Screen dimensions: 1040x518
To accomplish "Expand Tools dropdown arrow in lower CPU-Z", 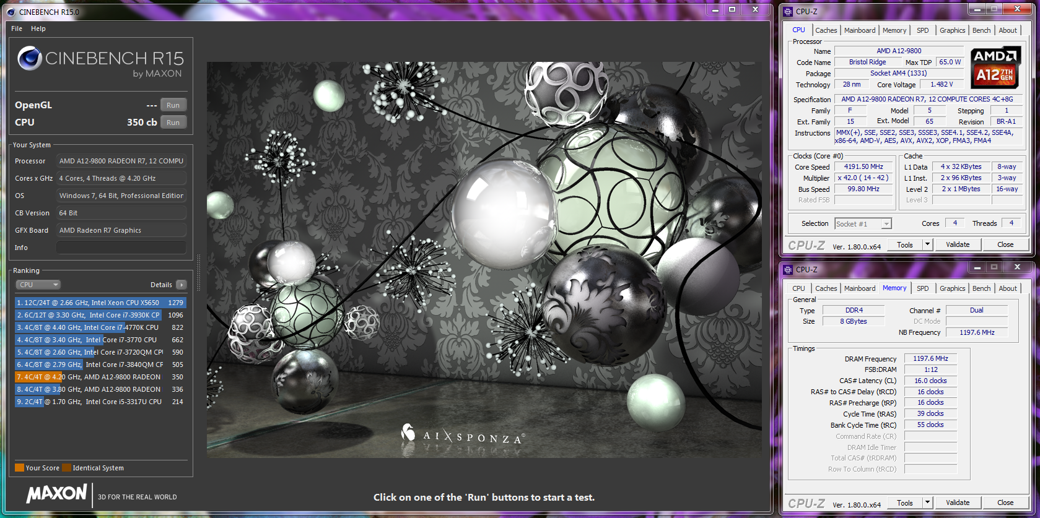I will 927,503.
